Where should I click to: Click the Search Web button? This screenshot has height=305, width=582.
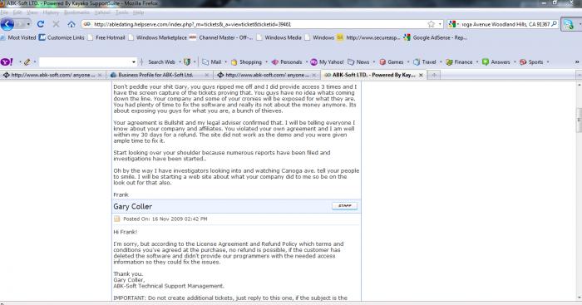[161, 62]
